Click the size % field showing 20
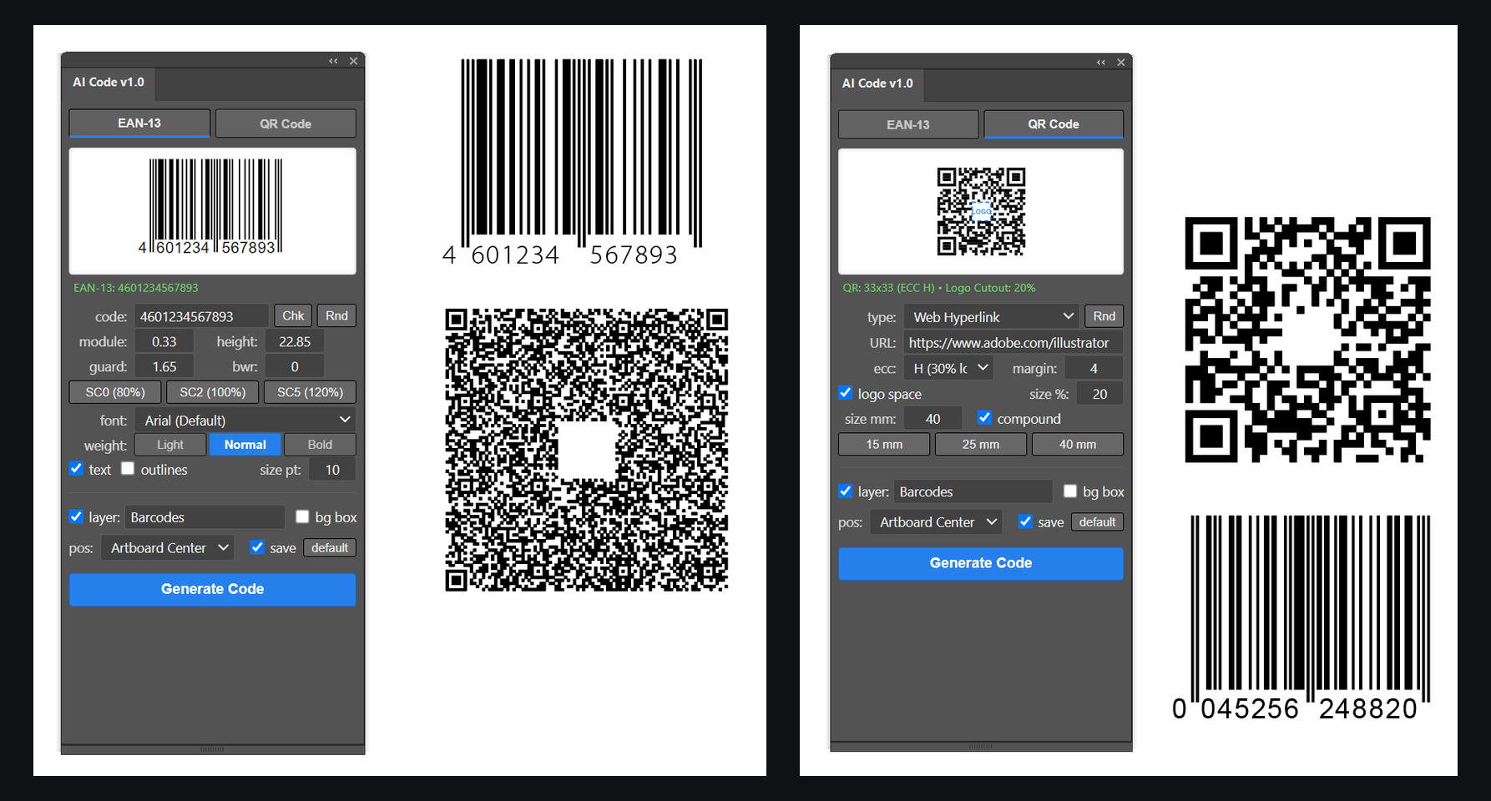1491x801 pixels. coord(1099,394)
